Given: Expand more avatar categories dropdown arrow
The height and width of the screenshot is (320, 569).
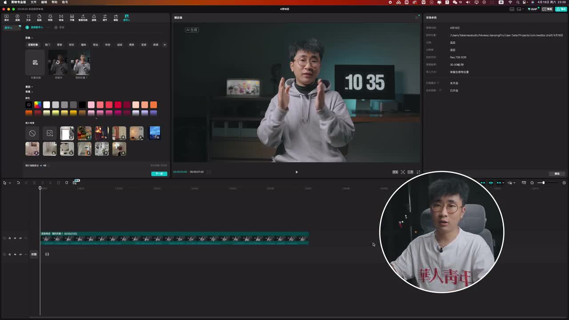Looking at the screenshot, I should click(x=164, y=44).
